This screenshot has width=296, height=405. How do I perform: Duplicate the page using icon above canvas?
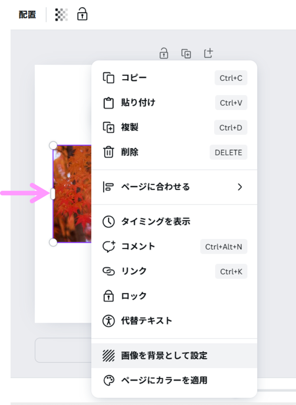[186, 53]
